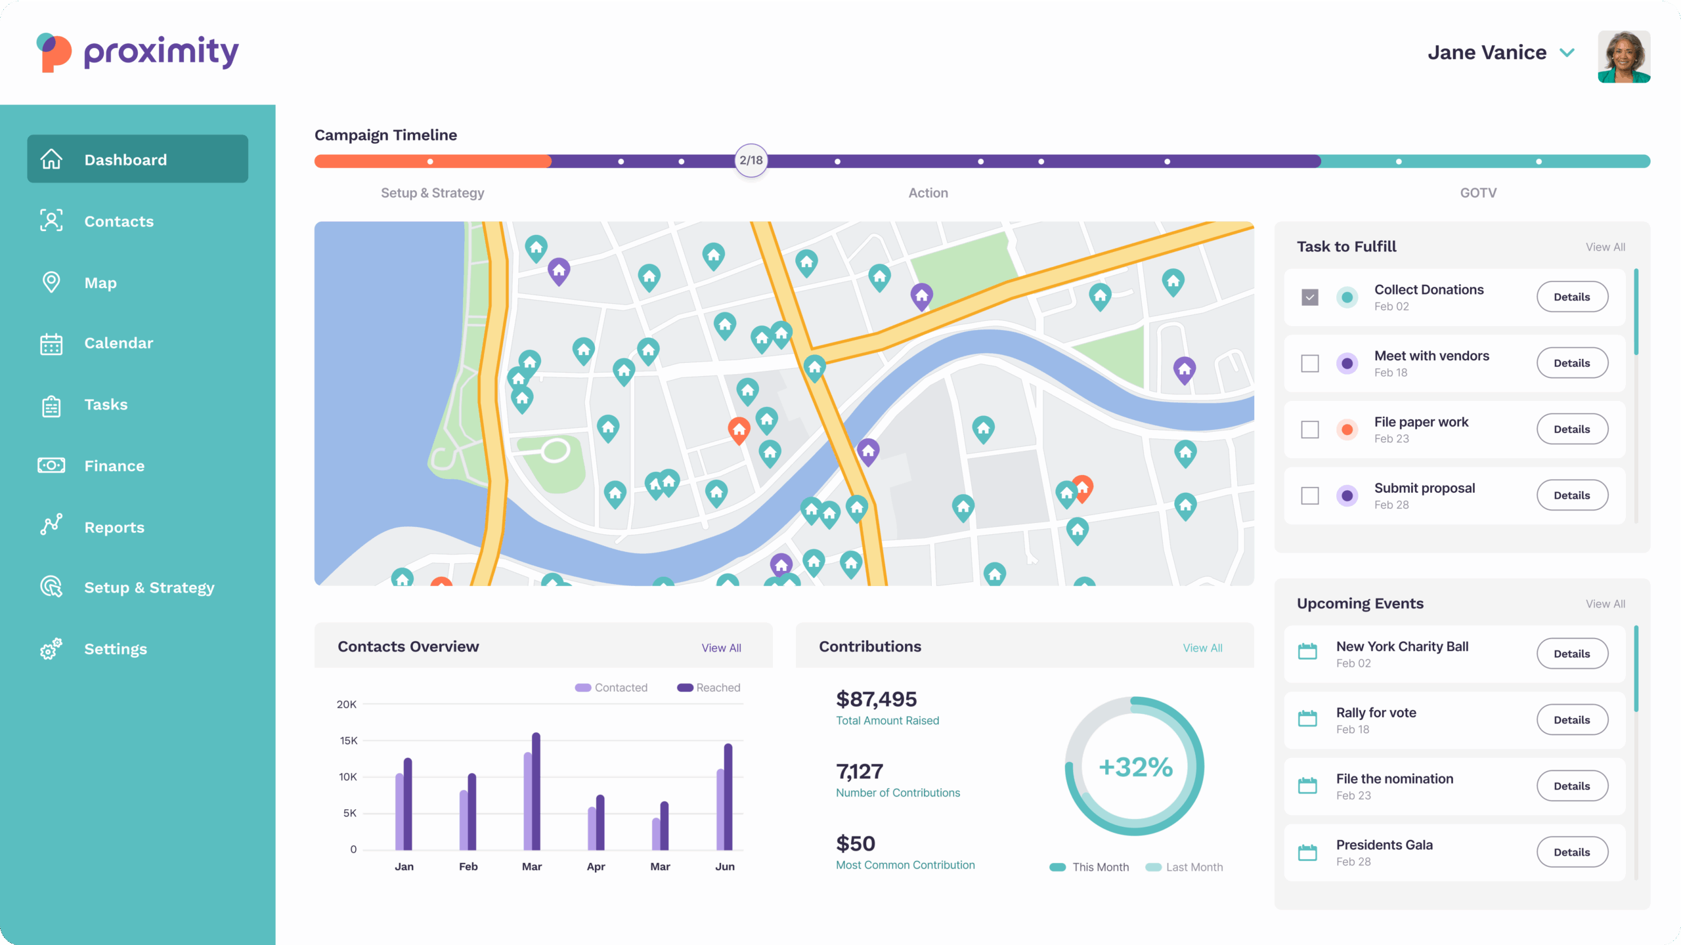
Task: View All in Contacts Overview
Action: [721, 647]
